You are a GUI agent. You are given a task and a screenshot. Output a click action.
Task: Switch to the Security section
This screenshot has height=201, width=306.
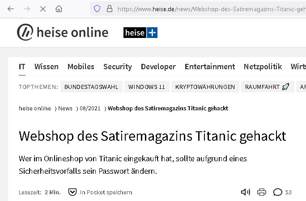coord(118,67)
